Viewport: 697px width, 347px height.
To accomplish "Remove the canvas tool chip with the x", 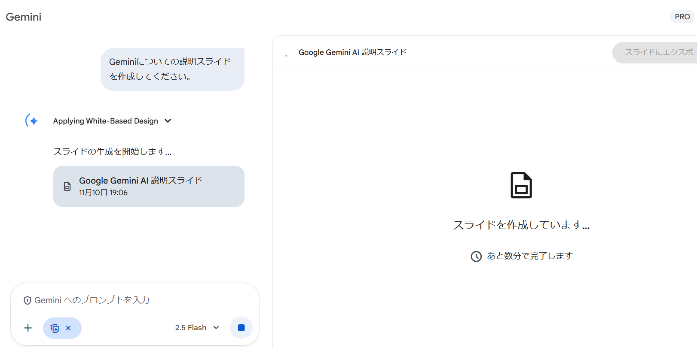I will 68,328.
